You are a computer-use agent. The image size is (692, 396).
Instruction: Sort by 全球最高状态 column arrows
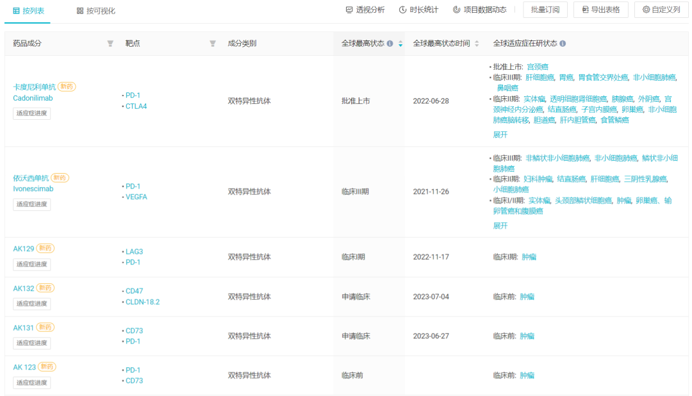[x=400, y=44]
